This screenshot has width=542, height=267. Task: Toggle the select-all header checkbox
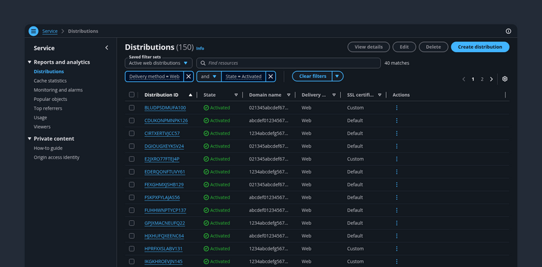click(x=131, y=95)
